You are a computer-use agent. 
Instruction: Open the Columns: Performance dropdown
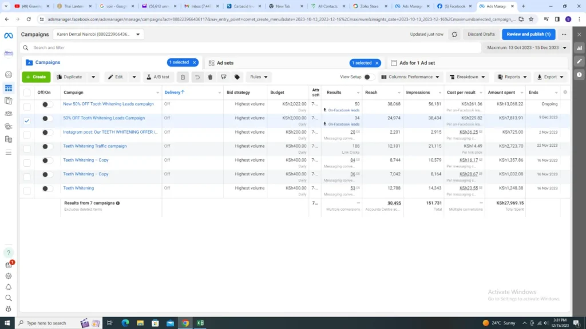click(x=410, y=77)
